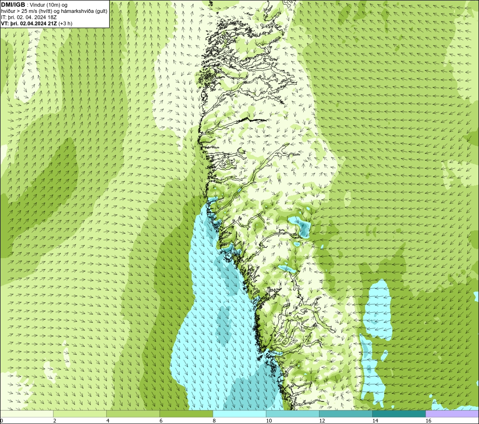The image size is (479, 424).
Task: Click the 'IT: þri. 02. 04. 2024 18Z' line
Action: 29,17
